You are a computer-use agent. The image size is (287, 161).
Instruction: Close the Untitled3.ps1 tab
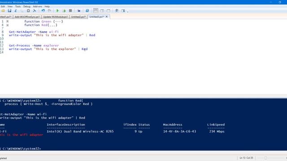pyautogui.click(x=107, y=17)
